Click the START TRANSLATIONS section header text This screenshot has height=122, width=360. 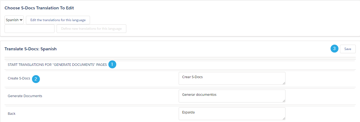[x=57, y=65]
